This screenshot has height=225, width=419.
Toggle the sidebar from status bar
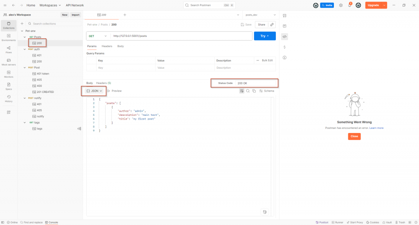tap(3, 222)
